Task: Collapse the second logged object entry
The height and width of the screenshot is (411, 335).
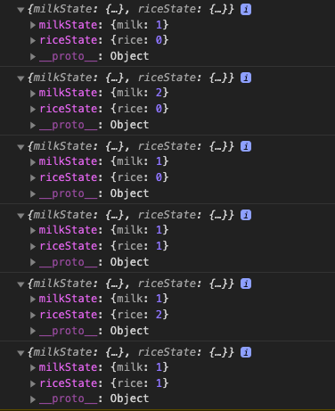Action: click(x=20, y=78)
